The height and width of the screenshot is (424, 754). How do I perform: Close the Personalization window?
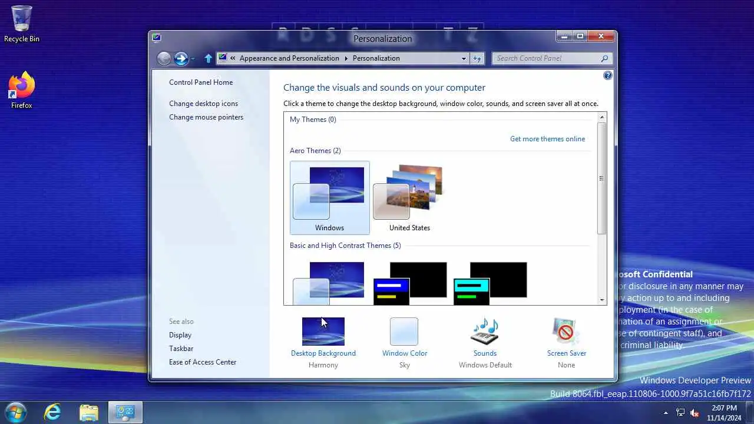(601, 37)
